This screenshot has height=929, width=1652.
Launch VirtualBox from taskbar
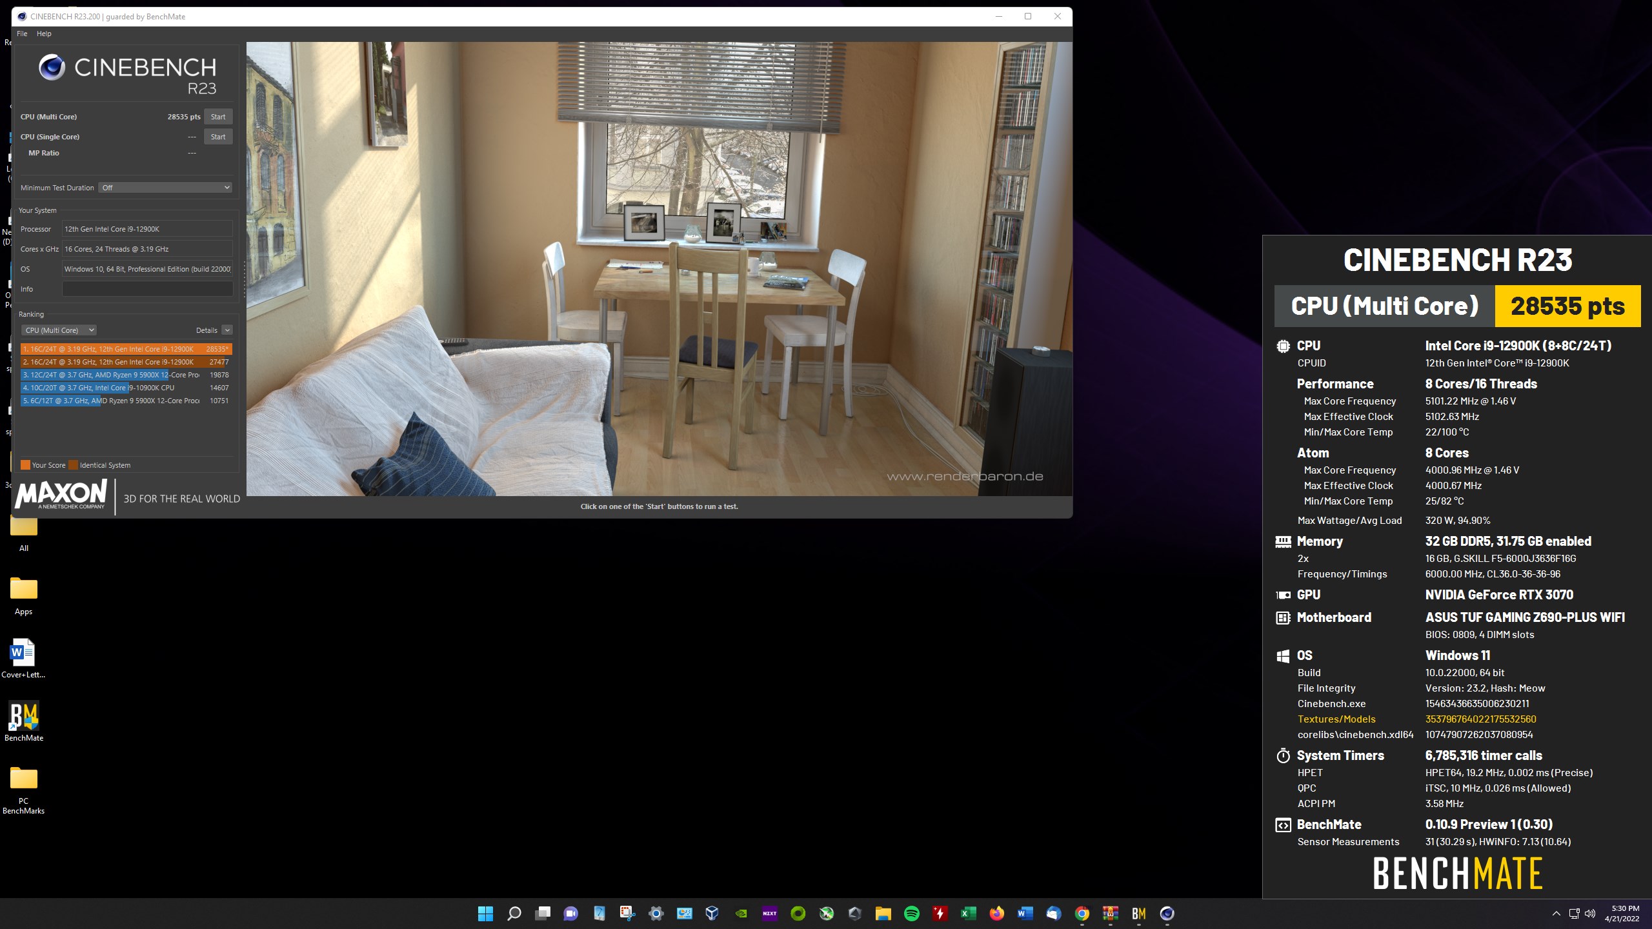click(712, 914)
